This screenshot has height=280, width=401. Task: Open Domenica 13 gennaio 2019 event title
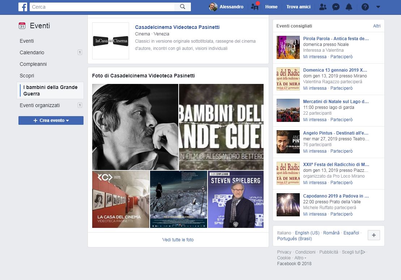click(x=335, y=70)
